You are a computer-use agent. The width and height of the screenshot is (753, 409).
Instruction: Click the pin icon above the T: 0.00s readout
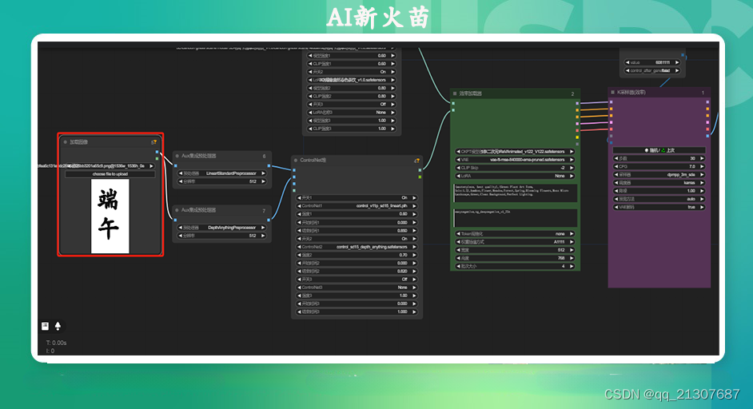(58, 326)
